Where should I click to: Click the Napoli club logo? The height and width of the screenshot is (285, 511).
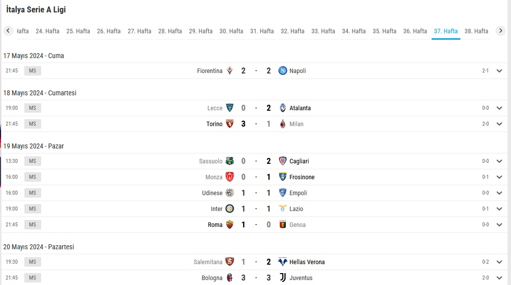tap(283, 71)
